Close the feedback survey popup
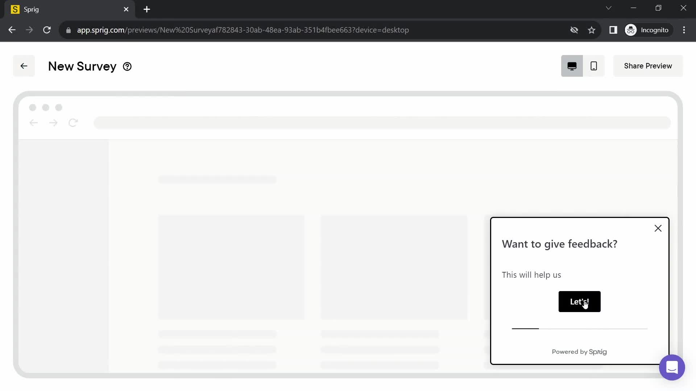Image resolution: width=696 pixels, height=391 pixels. tap(658, 228)
